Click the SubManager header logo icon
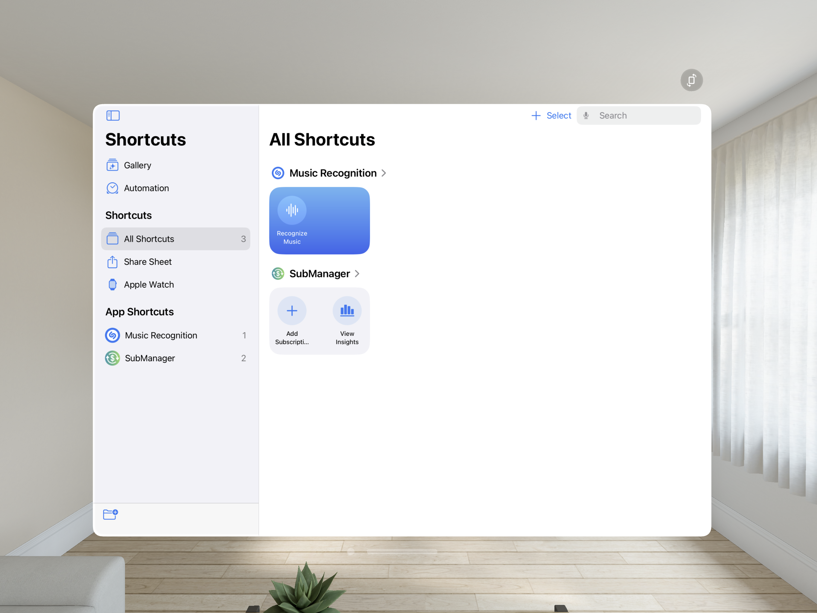Viewport: 817px width, 613px height. [278, 274]
